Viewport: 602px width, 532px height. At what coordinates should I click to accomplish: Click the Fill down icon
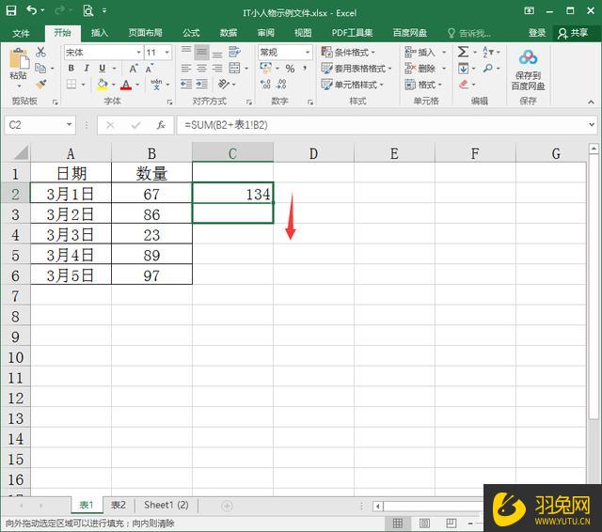coord(463,69)
